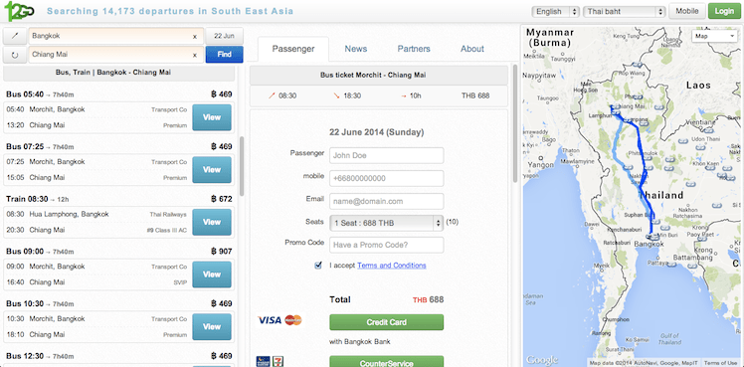Viewport: 744px width, 367px height.
Task: Click the one-way arrow icon button
Action: [15, 36]
